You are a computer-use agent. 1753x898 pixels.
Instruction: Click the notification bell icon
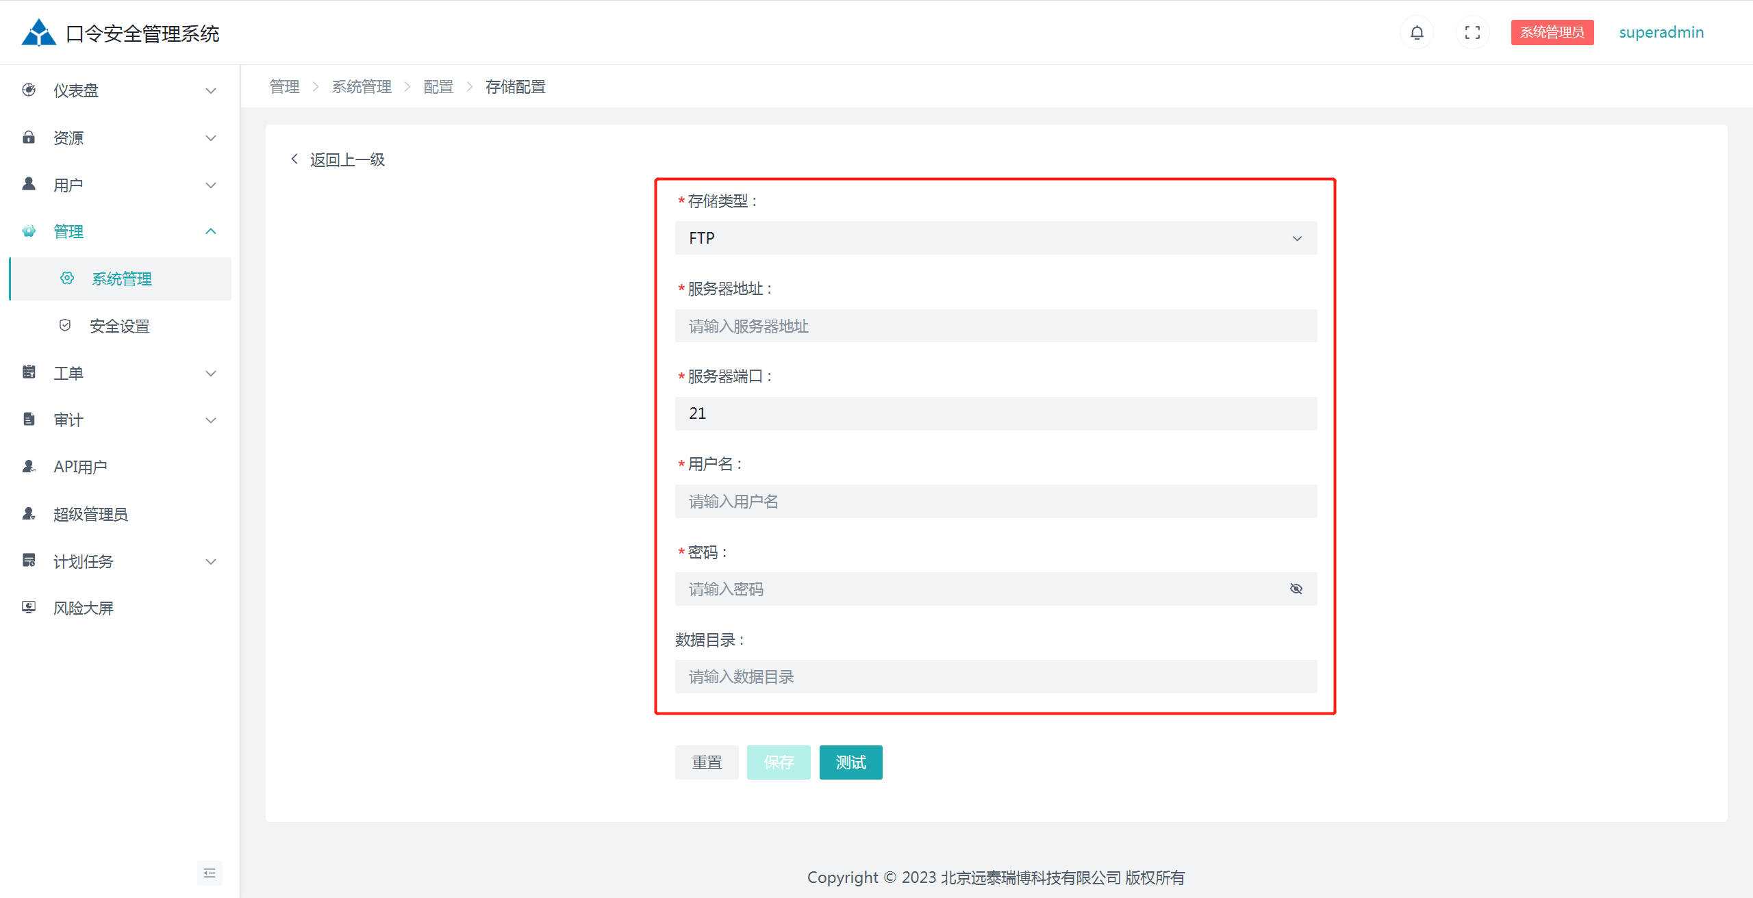[1417, 32]
